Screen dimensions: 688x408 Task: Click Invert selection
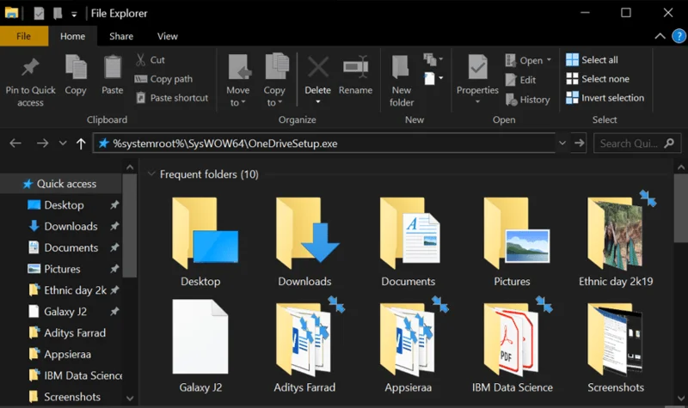(605, 98)
